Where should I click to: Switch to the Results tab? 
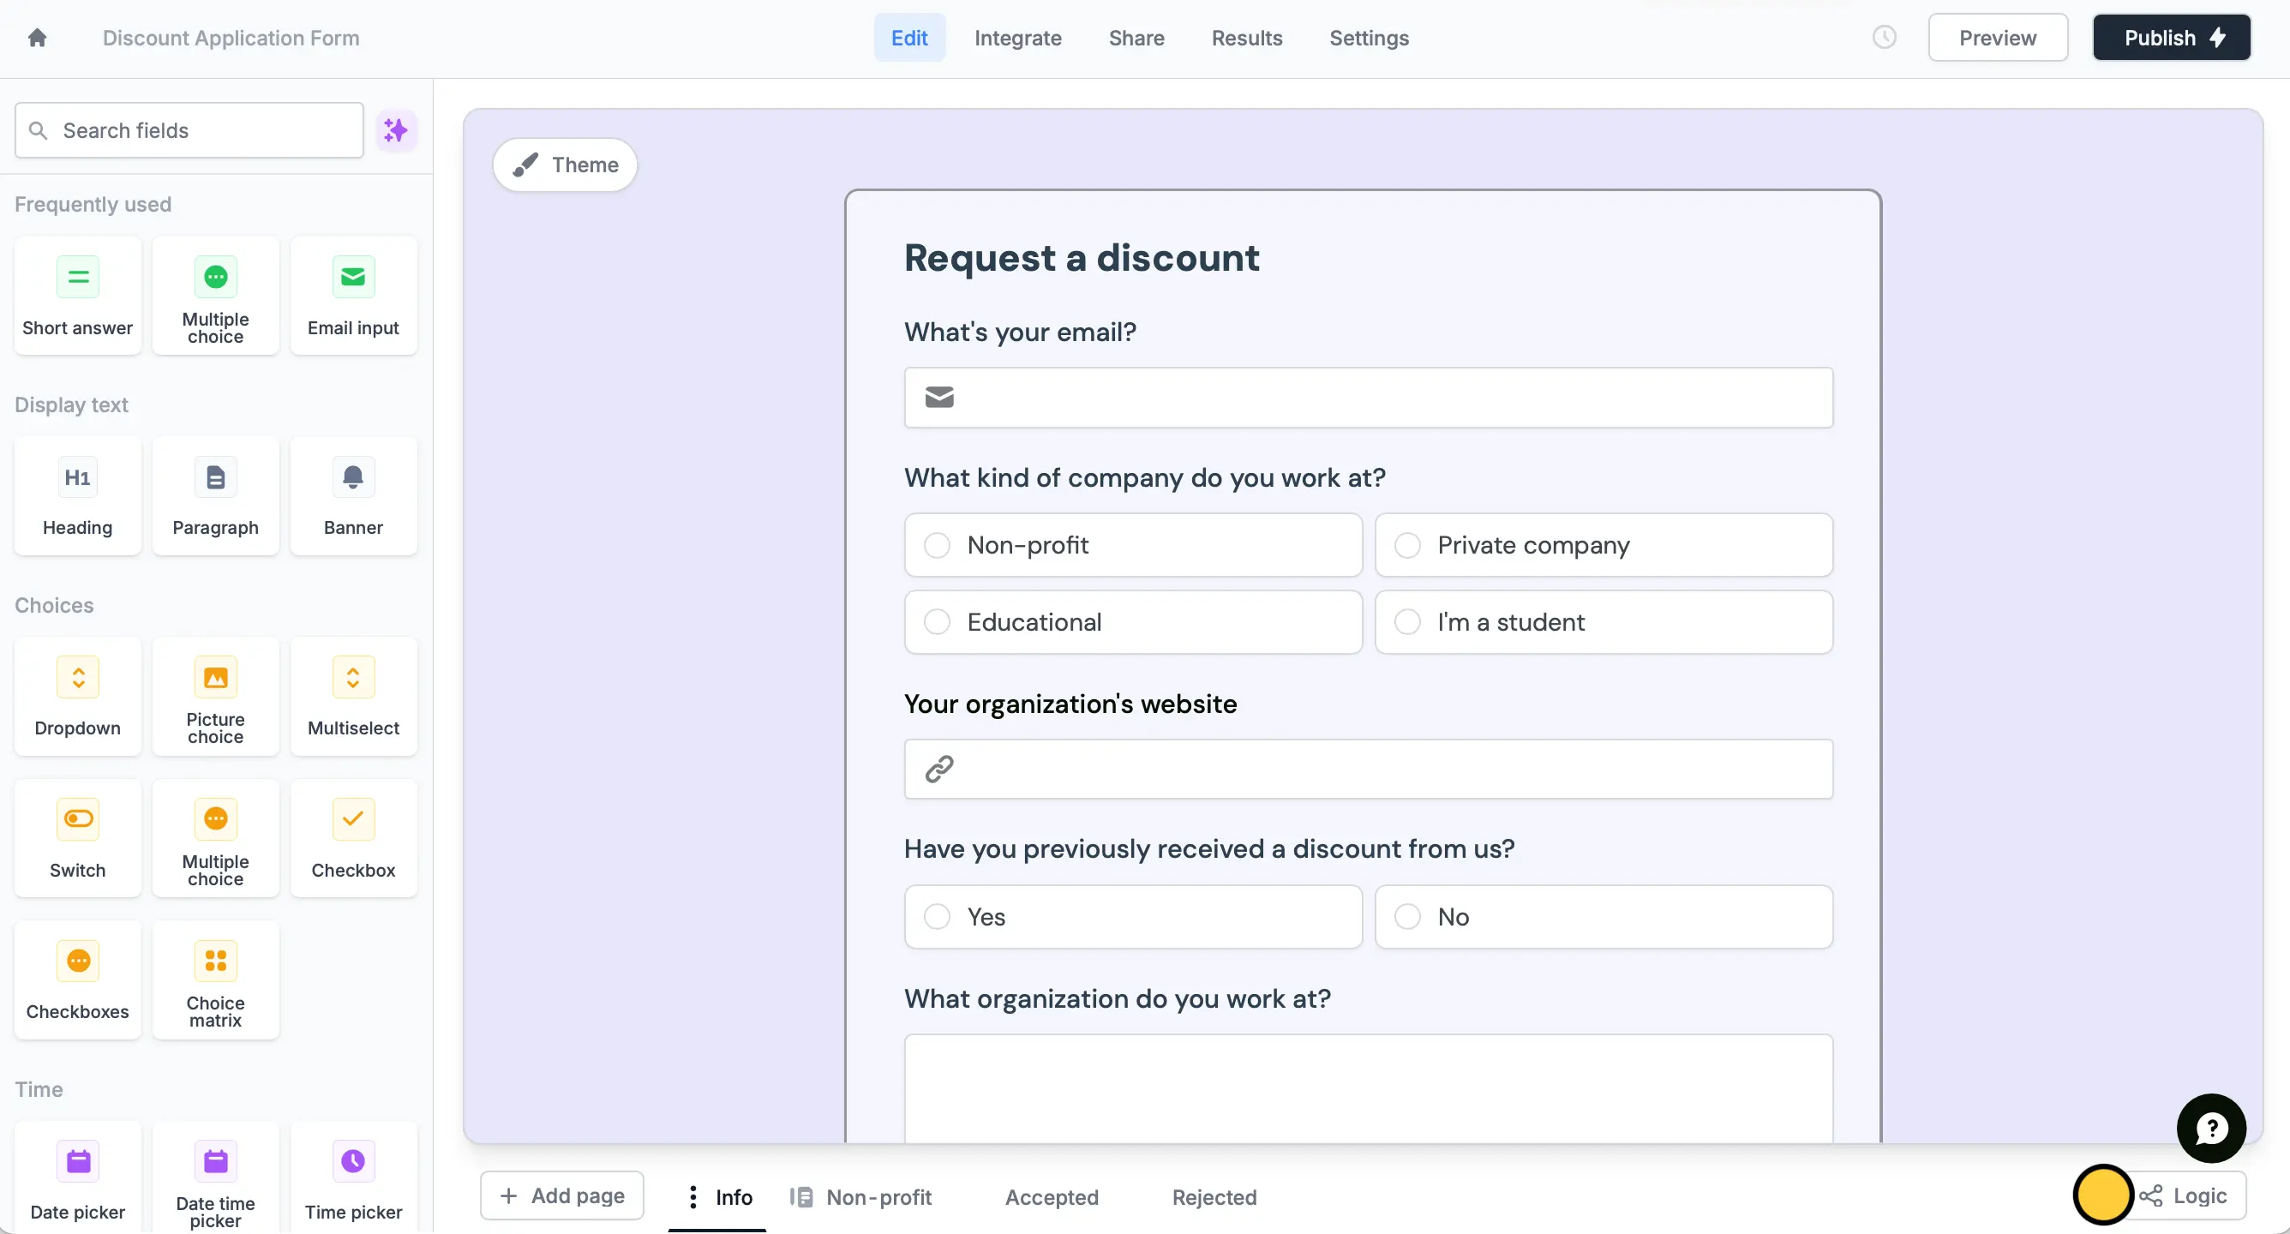click(1246, 38)
